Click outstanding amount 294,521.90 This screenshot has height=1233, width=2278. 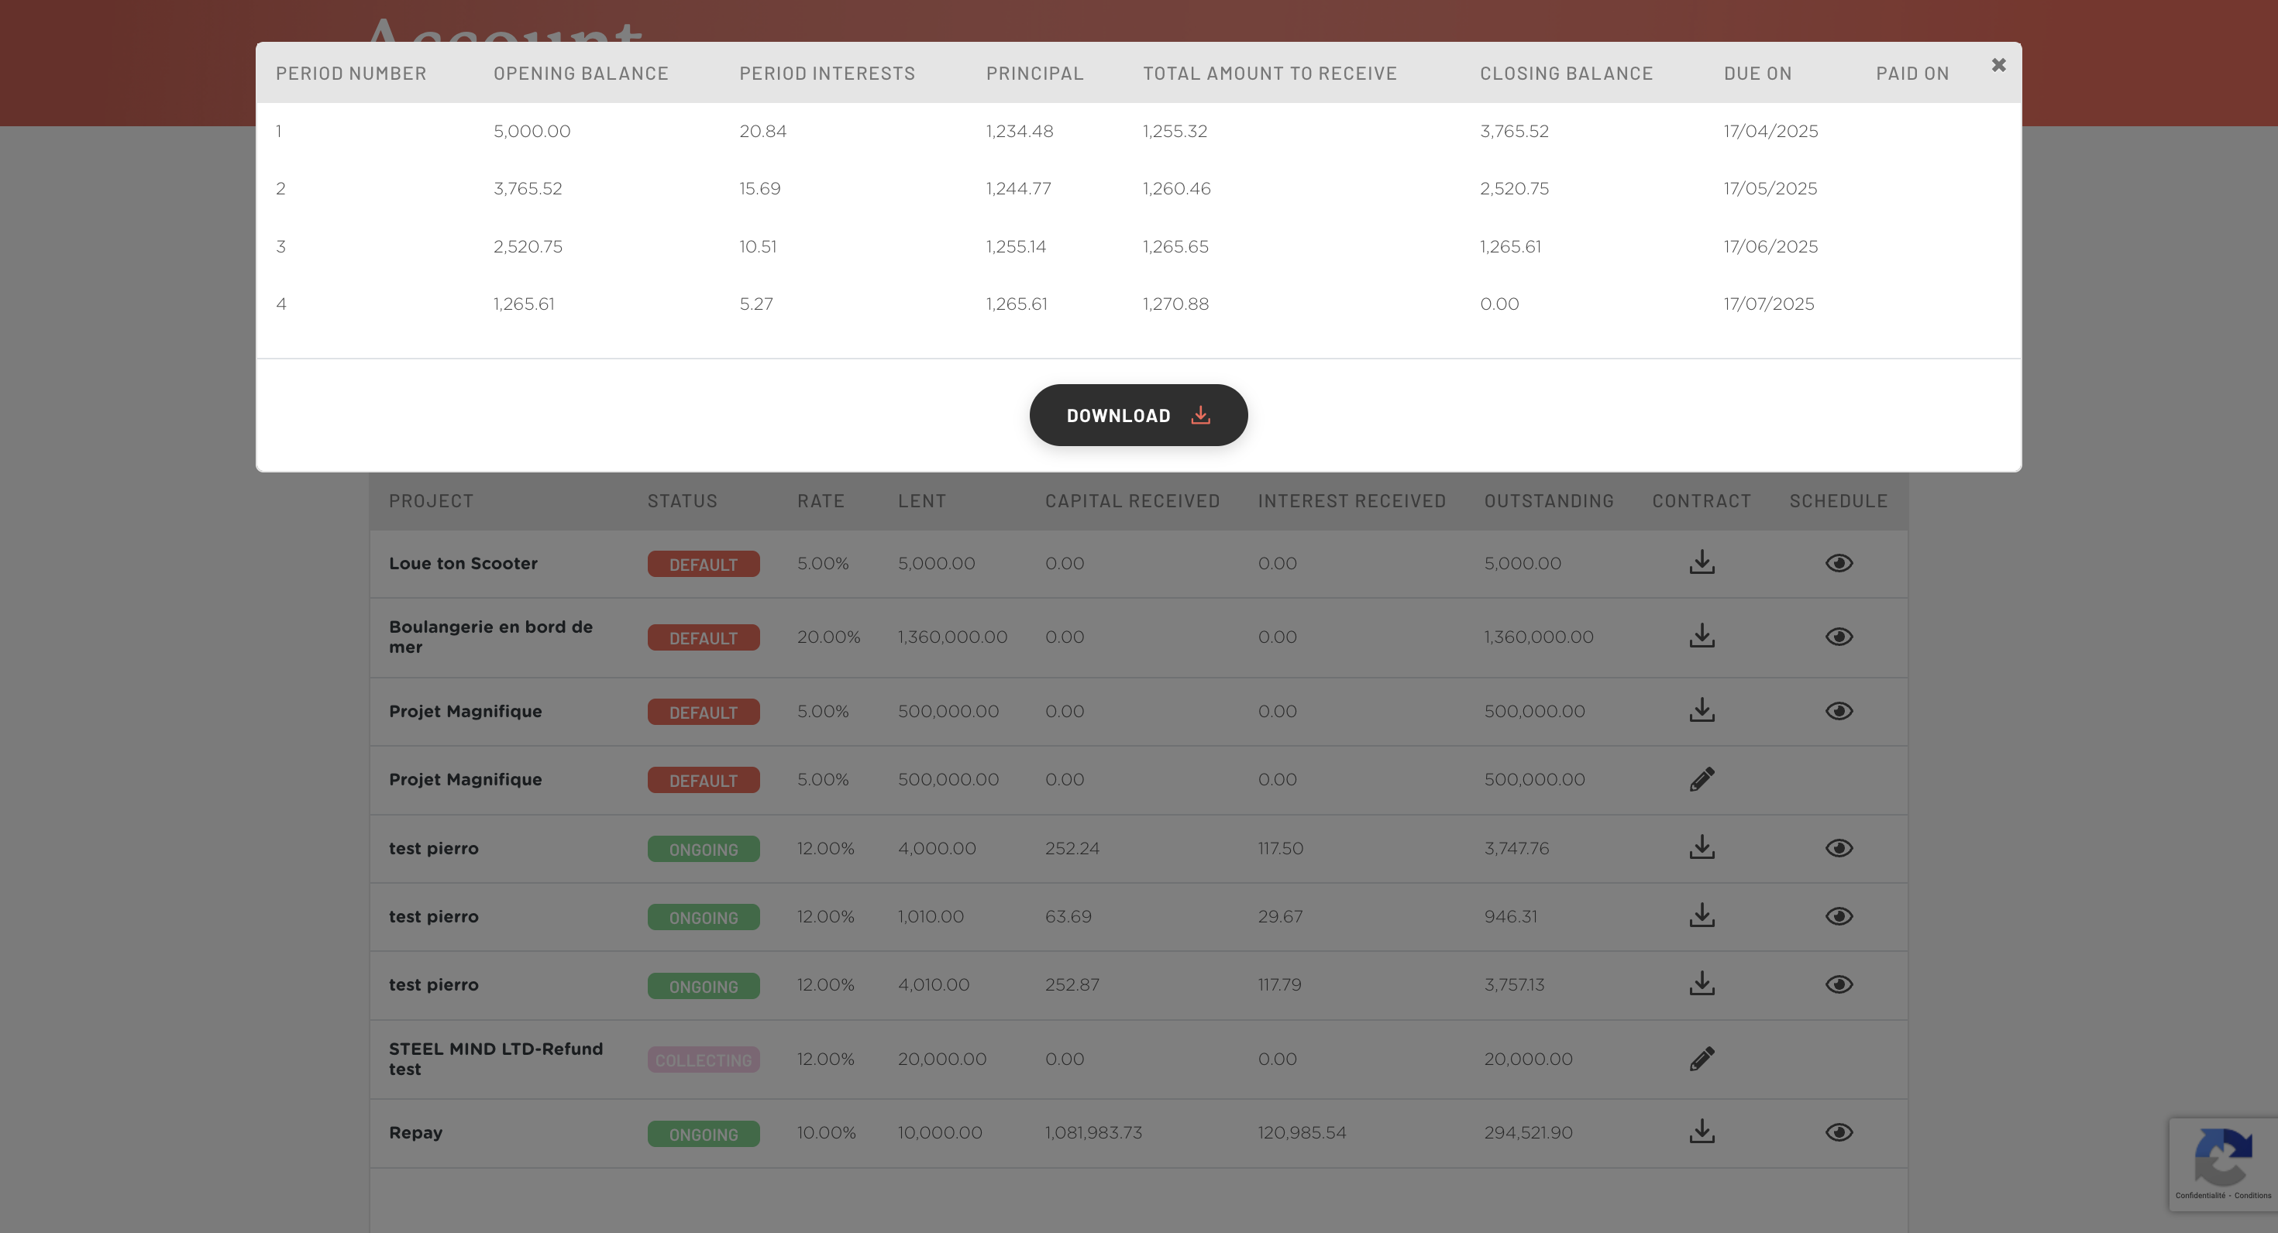[1528, 1132]
